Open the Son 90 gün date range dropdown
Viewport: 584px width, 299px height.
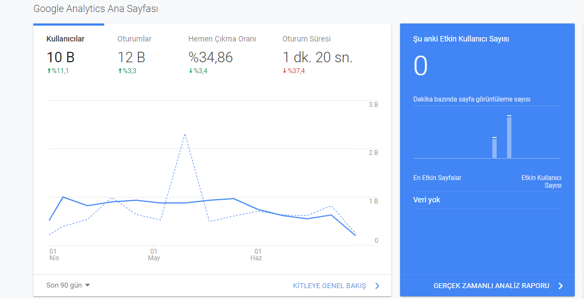pos(68,285)
